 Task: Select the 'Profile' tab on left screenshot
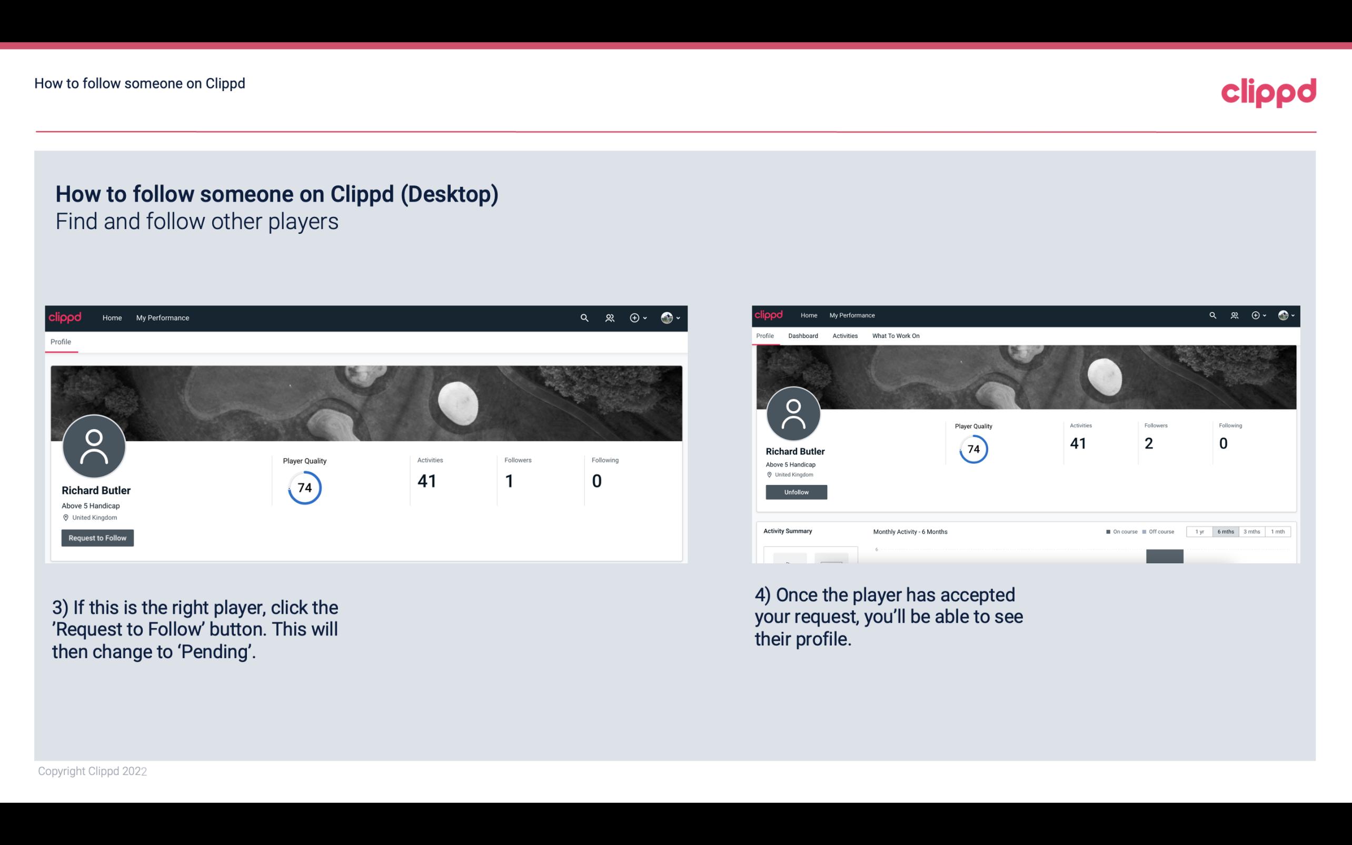(61, 342)
